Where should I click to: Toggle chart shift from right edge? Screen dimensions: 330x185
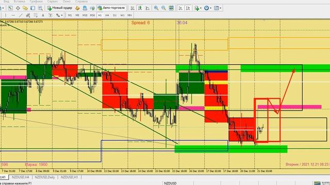point(188,8)
